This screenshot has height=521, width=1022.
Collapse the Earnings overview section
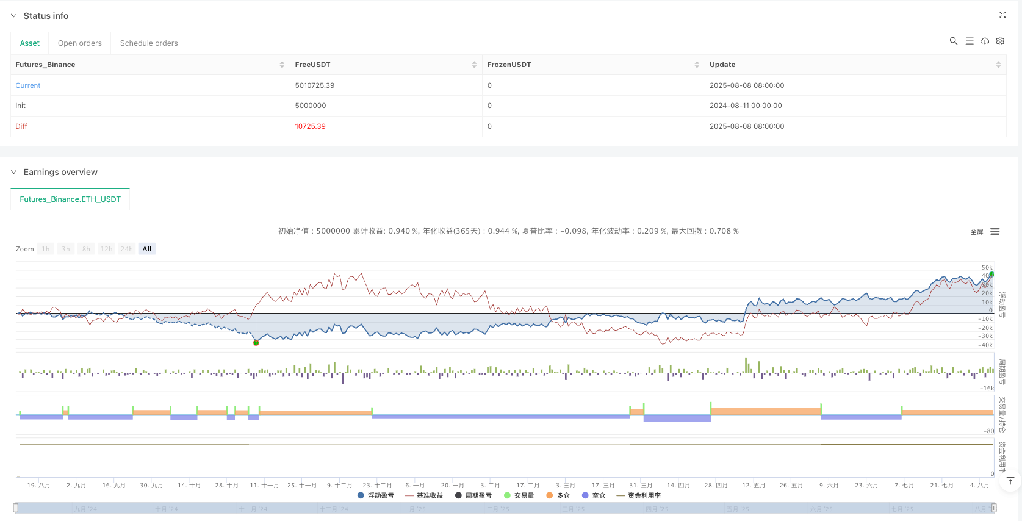[13, 172]
